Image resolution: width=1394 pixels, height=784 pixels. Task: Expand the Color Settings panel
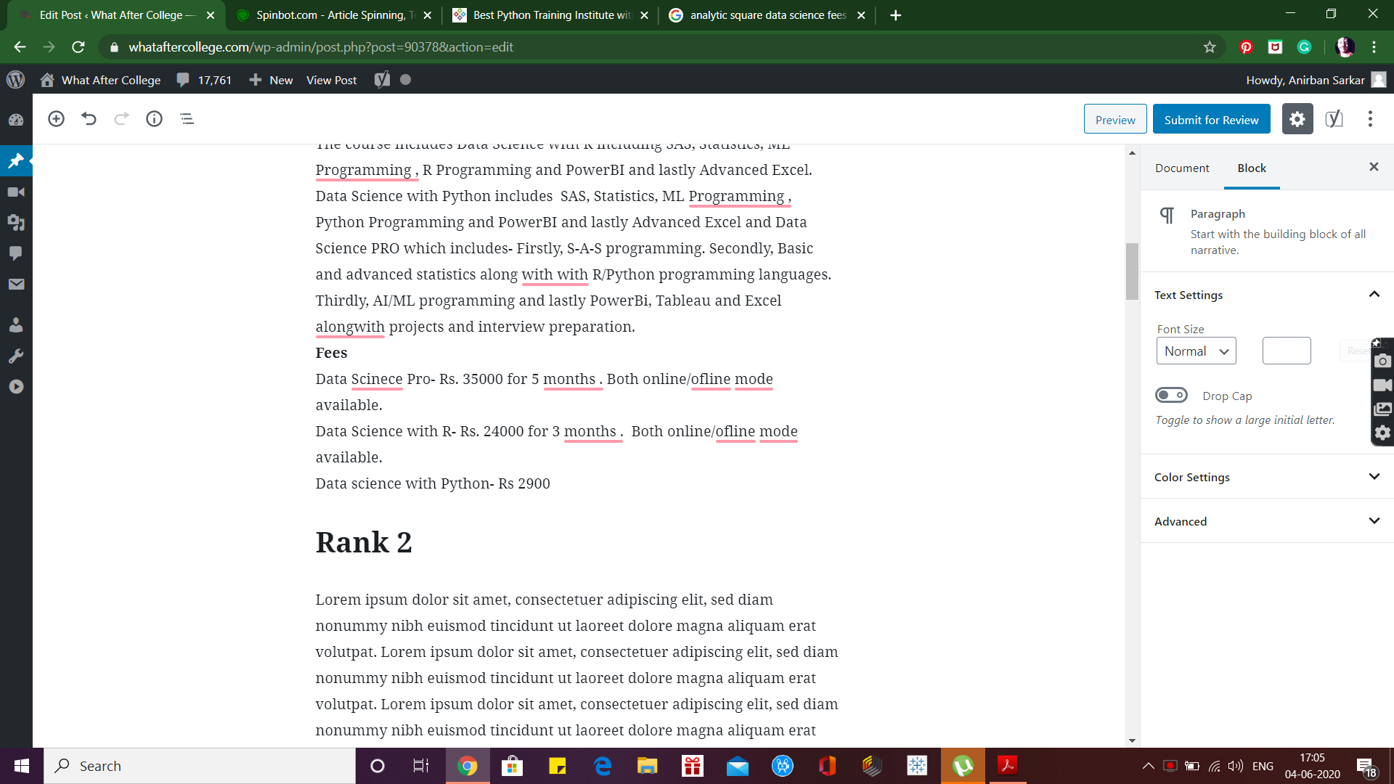coord(1267,477)
